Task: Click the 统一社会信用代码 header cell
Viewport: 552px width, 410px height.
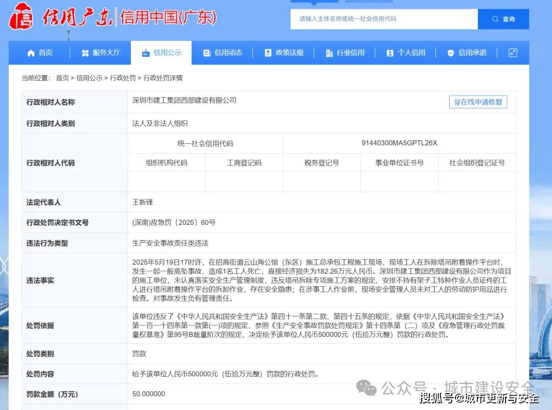Action: click(x=205, y=143)
